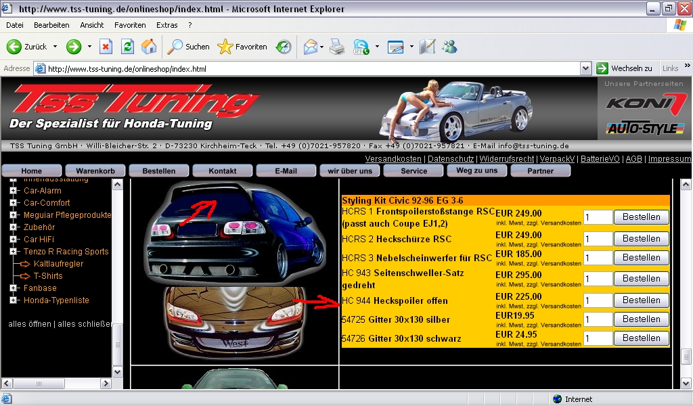
Task: Order 54726 Gitter schwarz via Bestellen
Action: click(x=642, y=338)
